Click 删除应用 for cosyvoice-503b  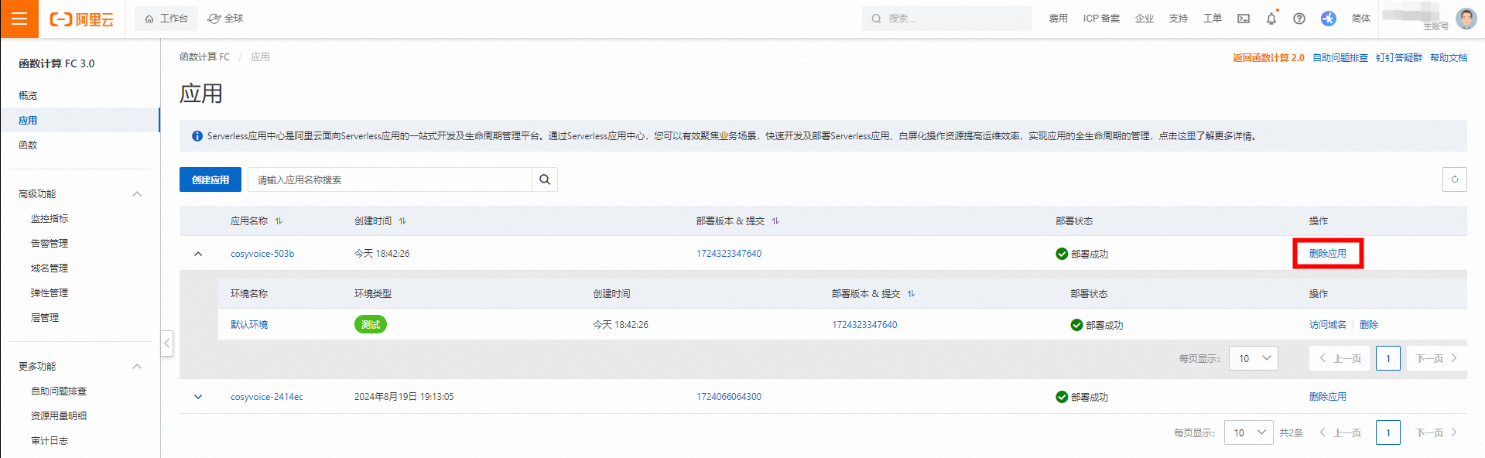pyautogui.click(x=1328, y=254)
